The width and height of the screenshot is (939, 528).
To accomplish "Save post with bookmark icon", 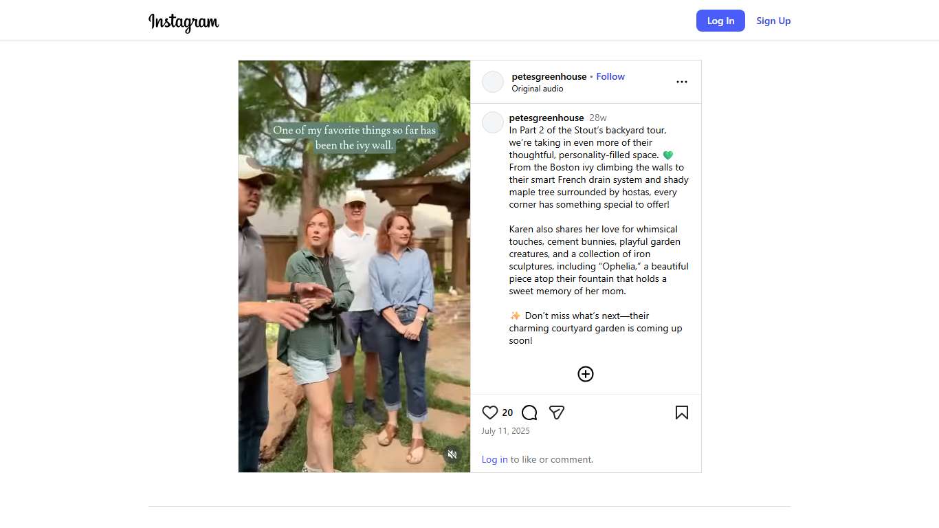I will pyautogui.click(x=681, y=412).
